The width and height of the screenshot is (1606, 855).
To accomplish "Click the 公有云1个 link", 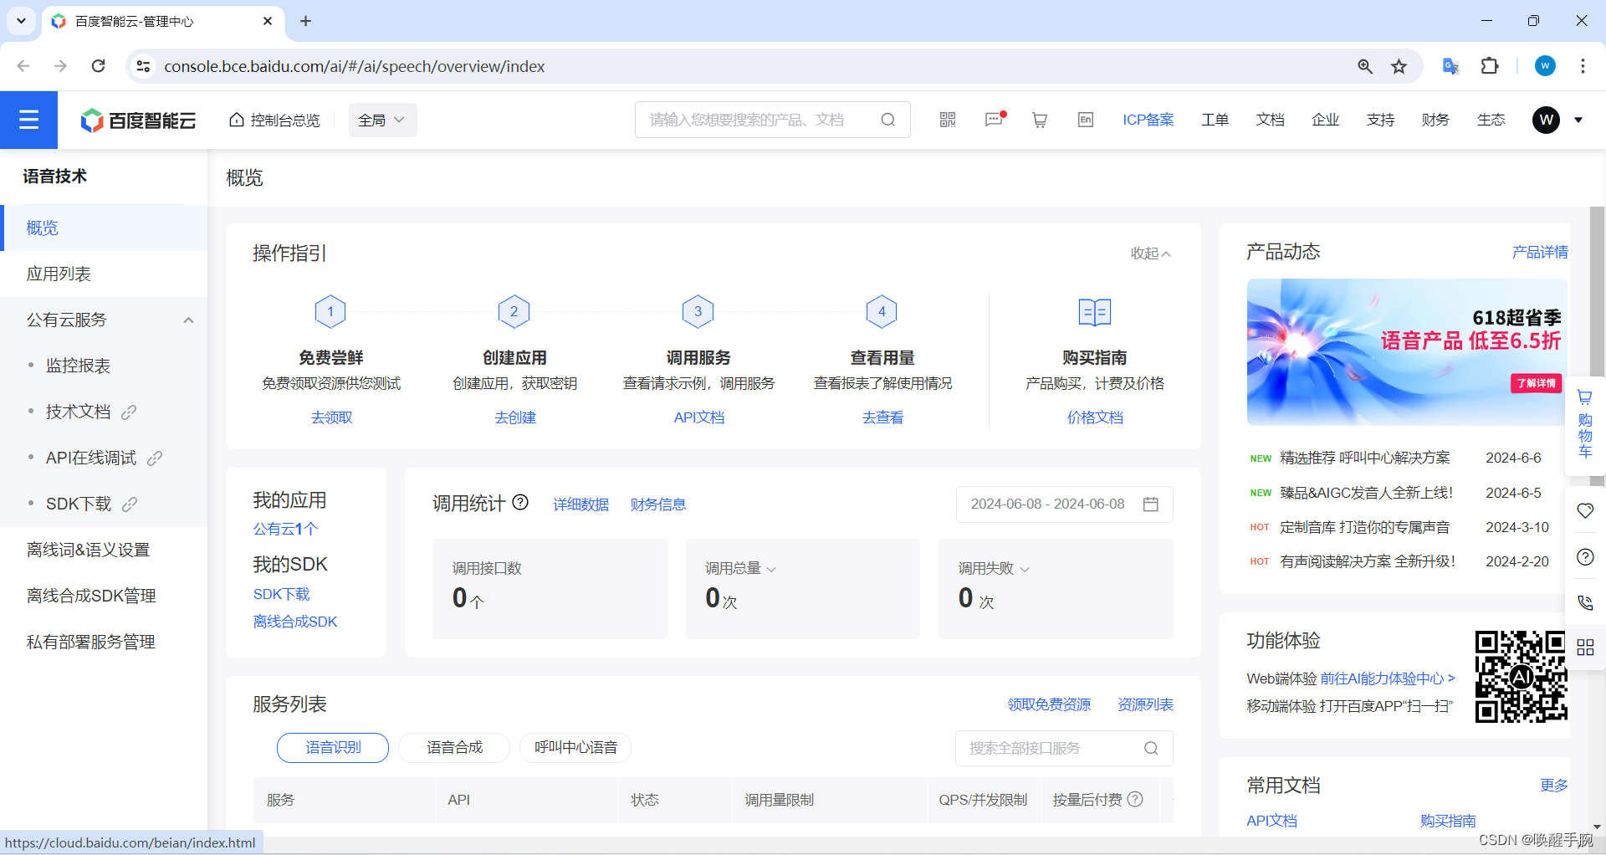I will (285, 529).
